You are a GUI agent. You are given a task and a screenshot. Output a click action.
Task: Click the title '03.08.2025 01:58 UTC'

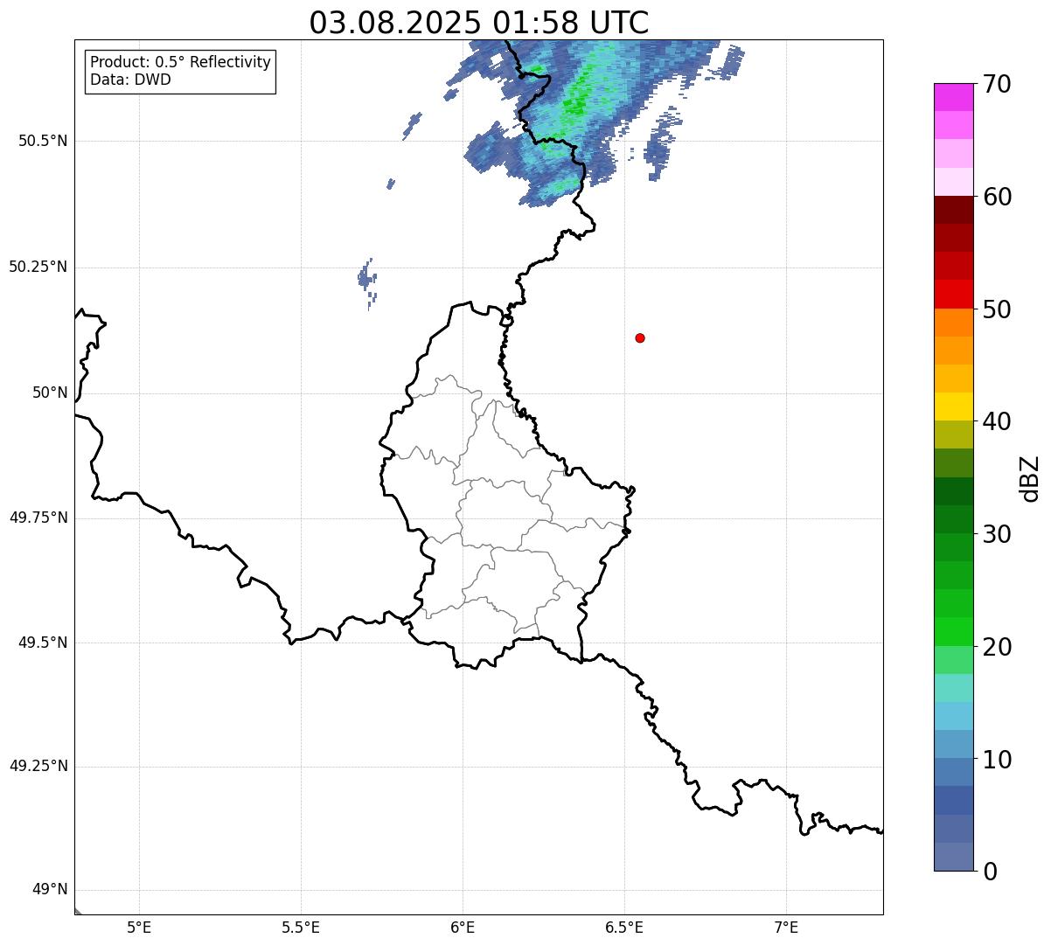coord(479,23)
